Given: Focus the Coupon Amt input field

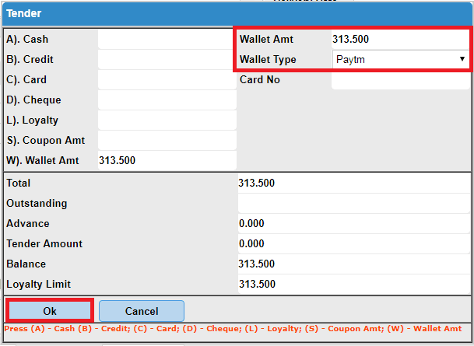Looking at the screenshot, I should pyautogui.click(x=167, y=140).
